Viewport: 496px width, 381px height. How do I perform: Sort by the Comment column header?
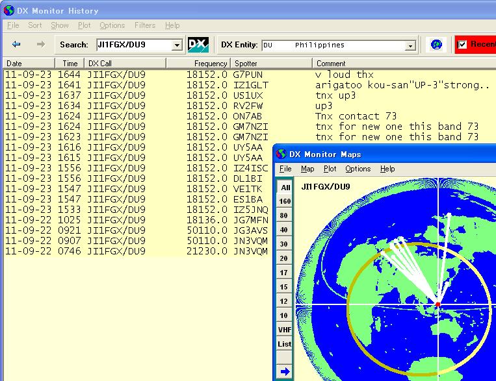[404, 64]
